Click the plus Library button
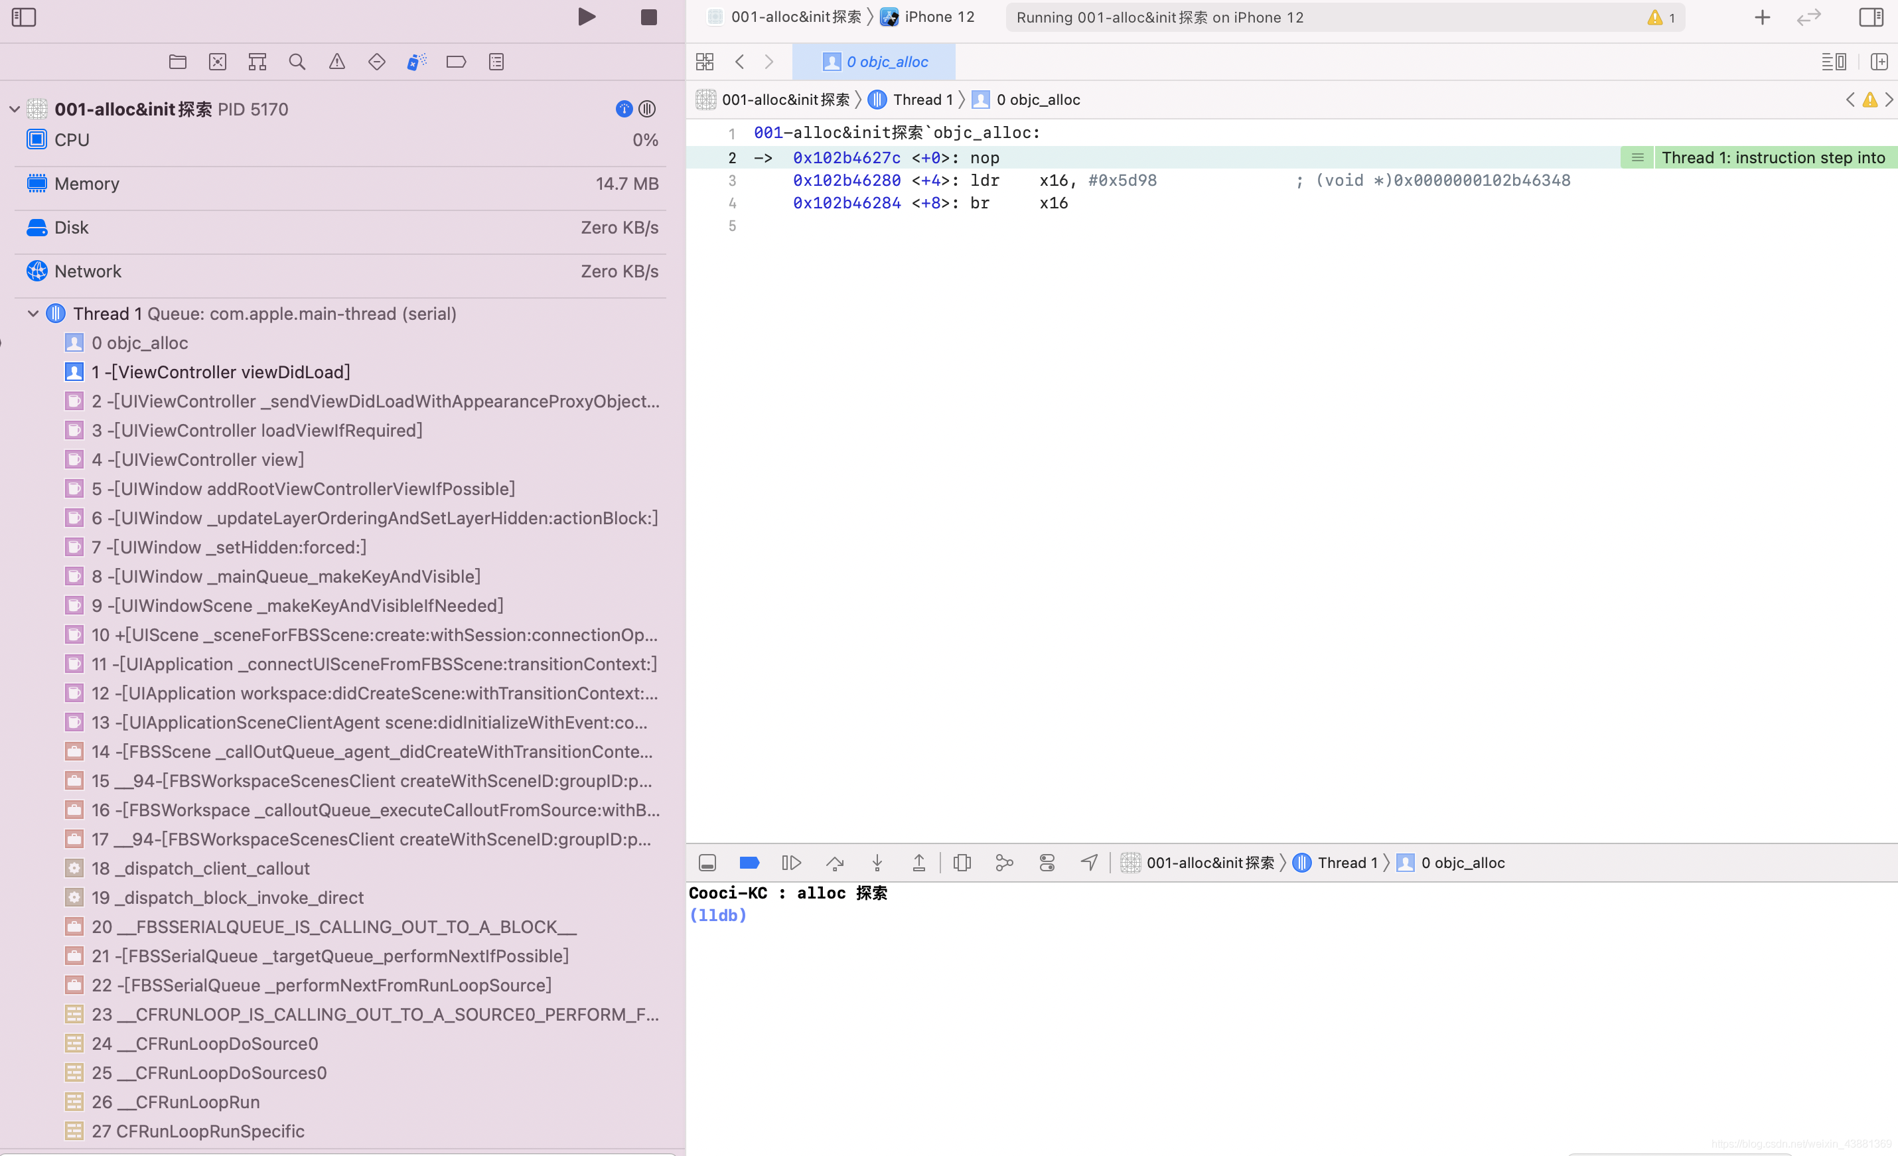This screenshot has height=1156, width=1898. [1763, 17]
